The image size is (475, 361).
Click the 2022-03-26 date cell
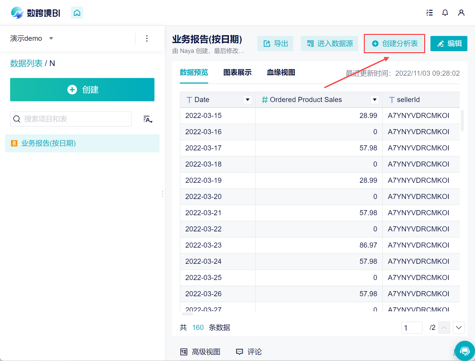click(218, 294)
